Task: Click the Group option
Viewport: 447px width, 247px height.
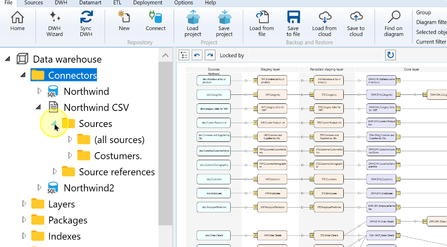Action: 424,13
